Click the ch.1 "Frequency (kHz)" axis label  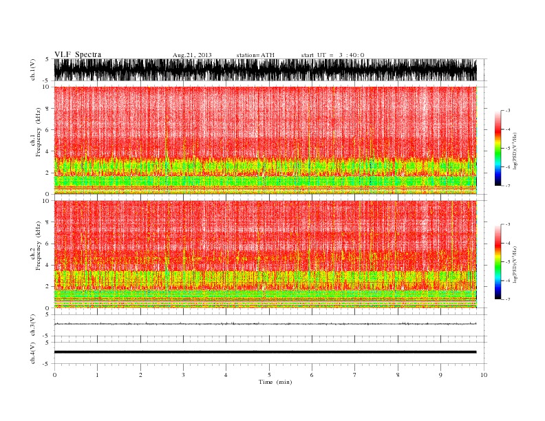[x=39, y=132]
